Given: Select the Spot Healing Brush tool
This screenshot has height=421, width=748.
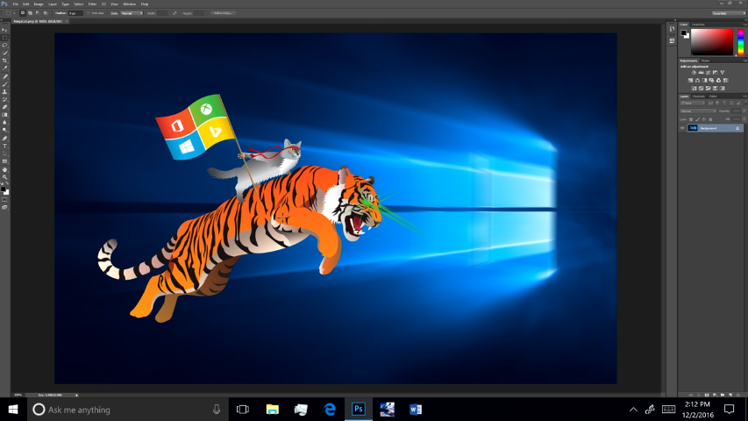Looking at the screenshot, I should coord(4,76).
